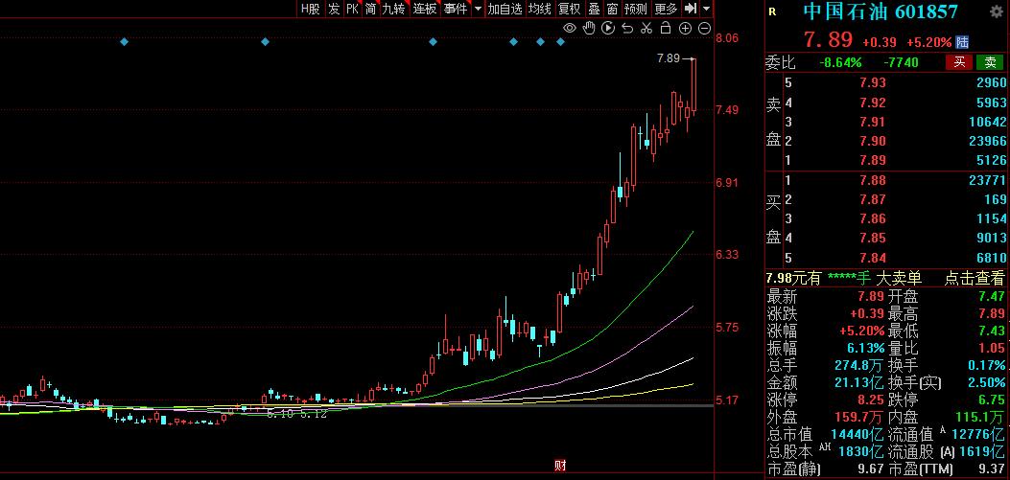Click sell level 2 price 7.90
The width and height of the screenshot is (1010, 480).
pos(872,141)
